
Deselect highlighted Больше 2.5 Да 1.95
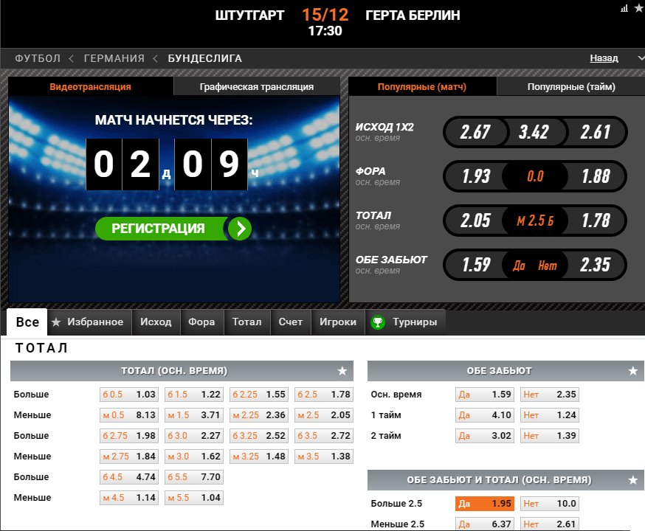pos(485,504)
